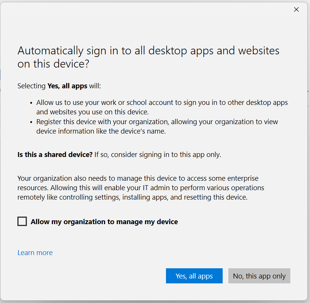Click 'Selecting Yes, all apps will:' line
Viewport: 310px width, 303px height.
tap(59, 86)
